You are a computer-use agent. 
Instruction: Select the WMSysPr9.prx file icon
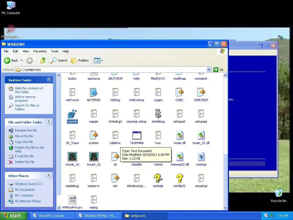72,200
